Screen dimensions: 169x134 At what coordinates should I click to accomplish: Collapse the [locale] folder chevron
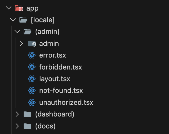pos(13,20)
